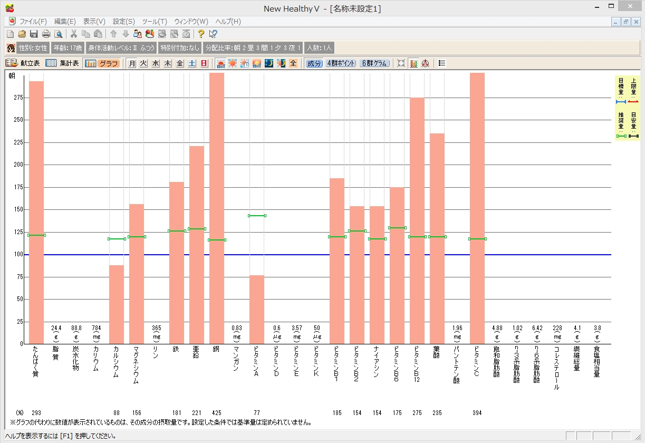Select the dinner sunset icon
This screenshot has height=443, width=645.
coord(257,63)
